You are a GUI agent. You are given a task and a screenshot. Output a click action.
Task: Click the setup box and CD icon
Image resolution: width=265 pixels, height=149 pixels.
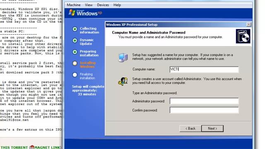tap(243, 36)
